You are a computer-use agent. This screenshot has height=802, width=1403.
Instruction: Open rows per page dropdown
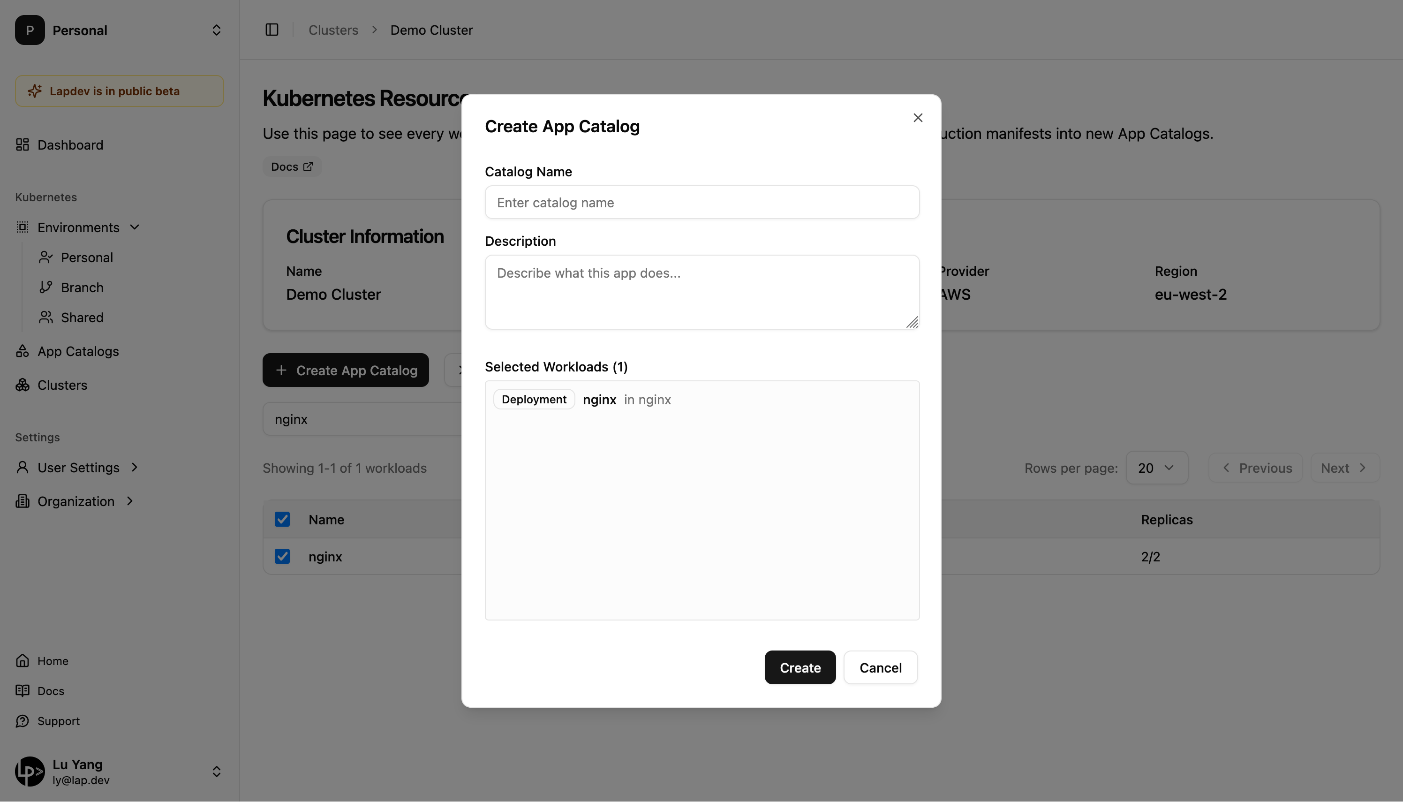[1156, 468]
